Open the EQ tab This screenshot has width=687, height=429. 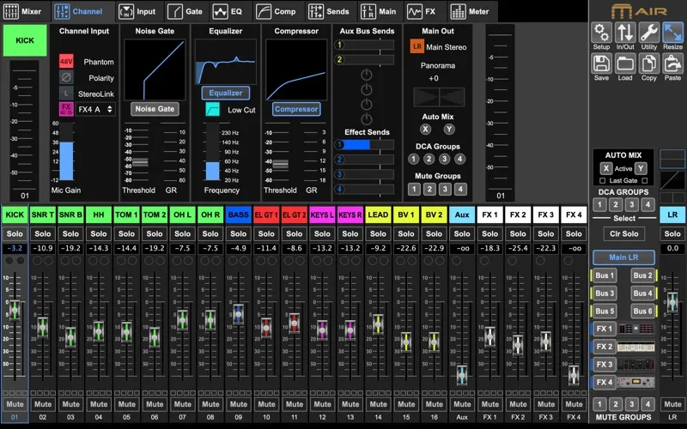click(228, 11)
